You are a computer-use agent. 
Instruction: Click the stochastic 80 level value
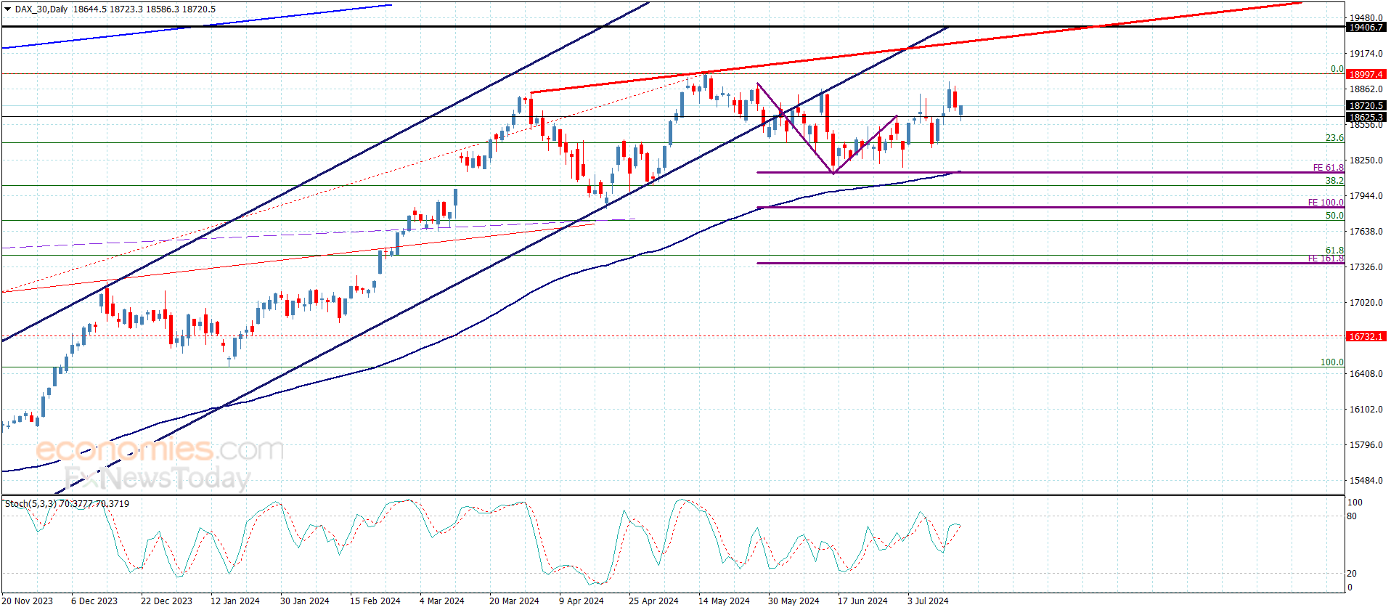[1352, 516]
